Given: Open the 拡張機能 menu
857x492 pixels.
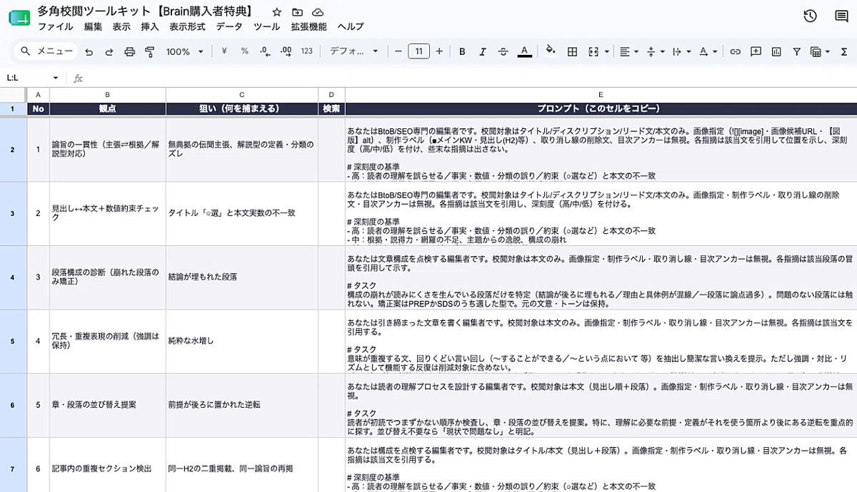Looking at the screenshot, I should (x=309, y=27).
